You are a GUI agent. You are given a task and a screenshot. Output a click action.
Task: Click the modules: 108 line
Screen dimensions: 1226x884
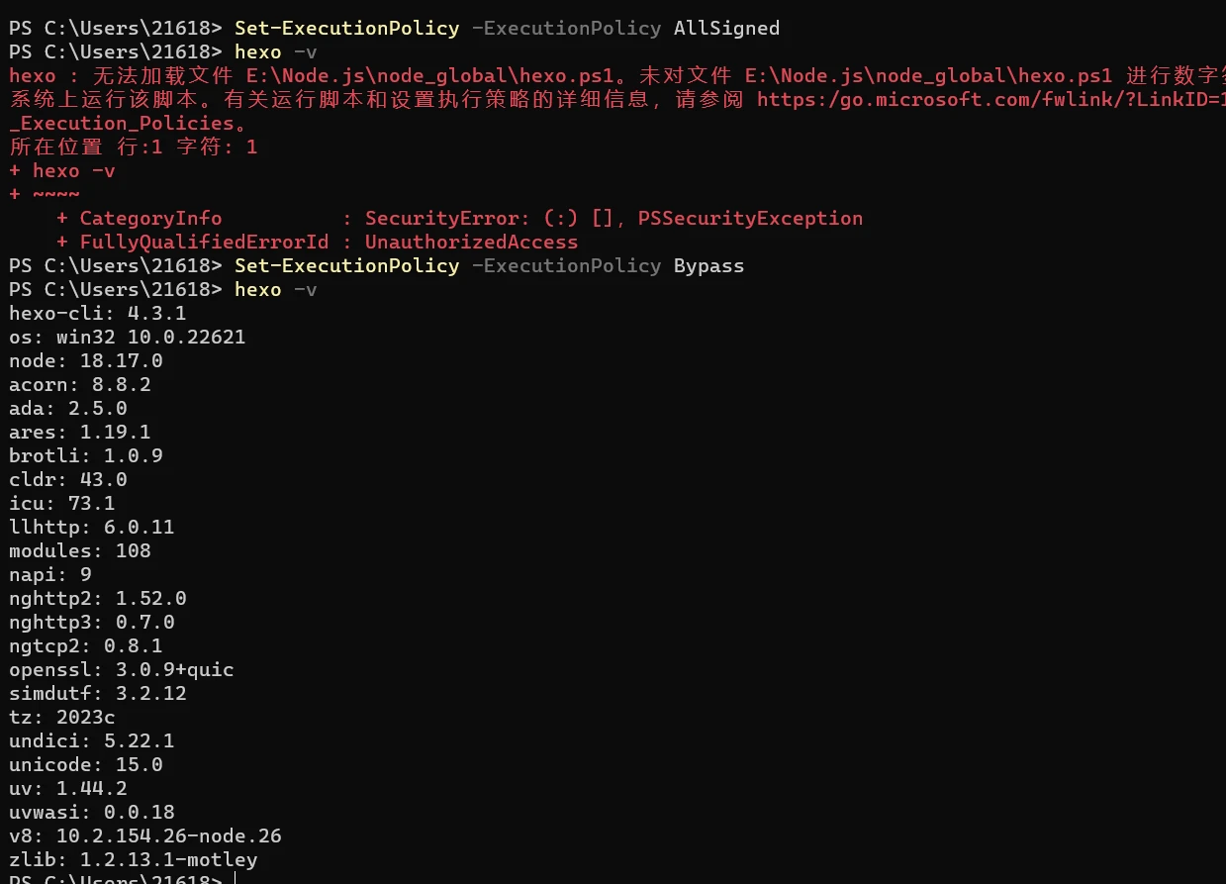[x=80, y=550]
